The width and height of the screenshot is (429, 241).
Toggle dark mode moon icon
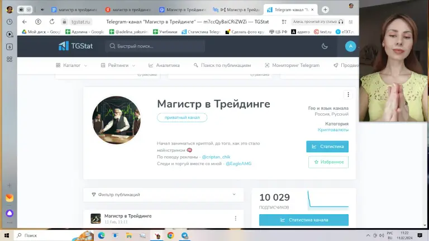click(x=325, y=46)
